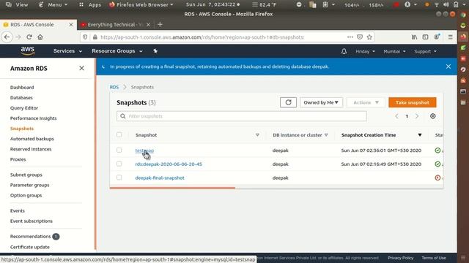Screen dimensions: 469x263
Task: Open the testsnap snapshot link
Action: [144, 150]
